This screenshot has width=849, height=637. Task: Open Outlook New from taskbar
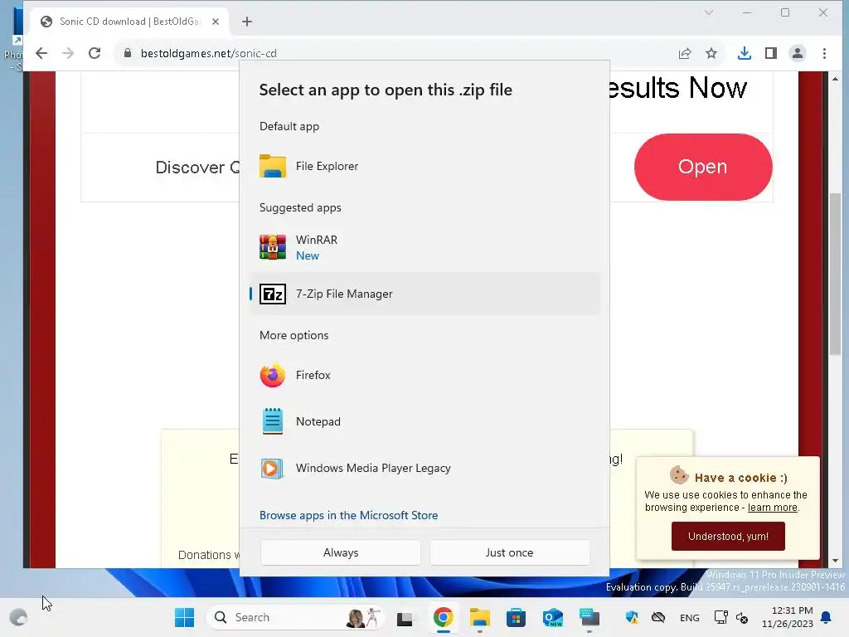[553, 617]
